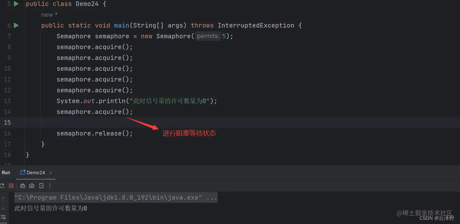Expand the folded java.exe command line

(x=116, y=198)
